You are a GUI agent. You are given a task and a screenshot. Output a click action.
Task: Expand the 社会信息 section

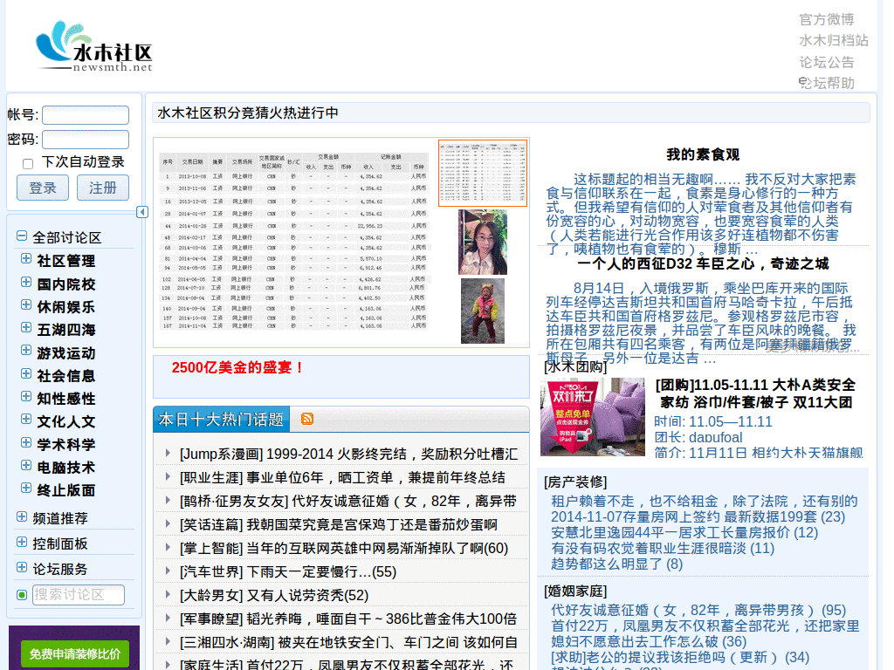point(26,374)
